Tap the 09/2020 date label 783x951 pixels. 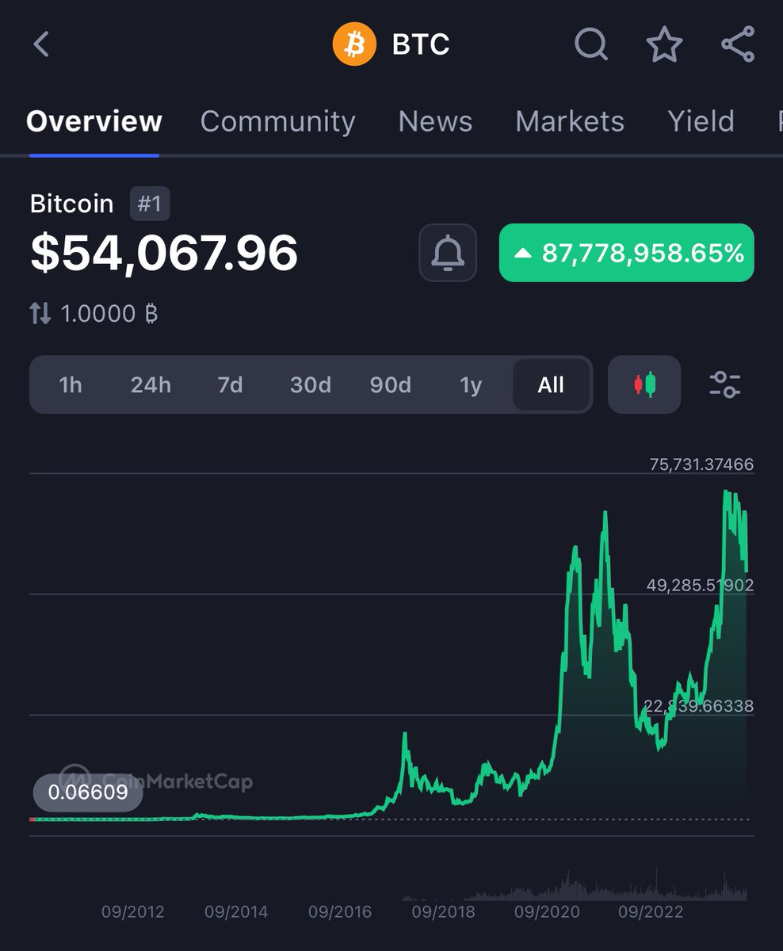pos(547,912)
